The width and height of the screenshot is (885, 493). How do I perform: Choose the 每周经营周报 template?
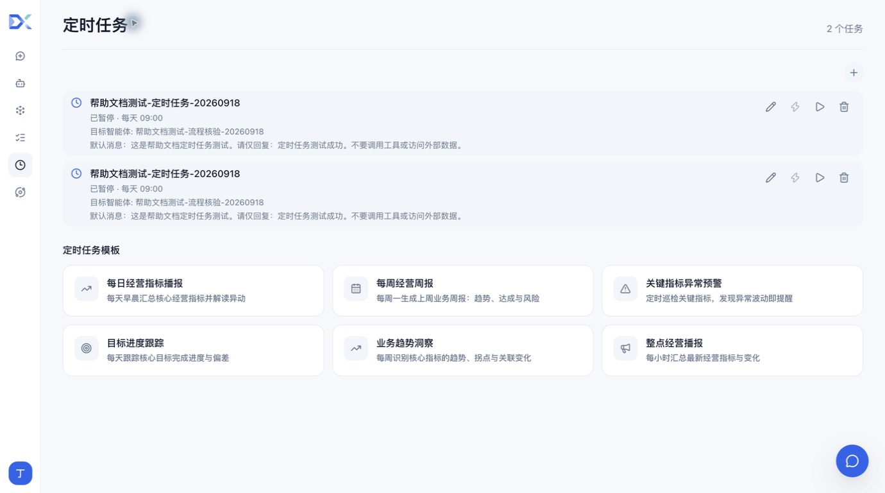pyautogui.click(x=463, y=291)
